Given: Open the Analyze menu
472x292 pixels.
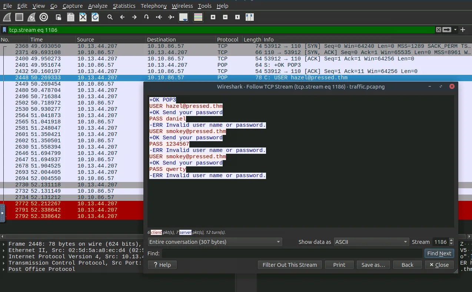Looking at the screenshot, I should (x=98, y=6).
